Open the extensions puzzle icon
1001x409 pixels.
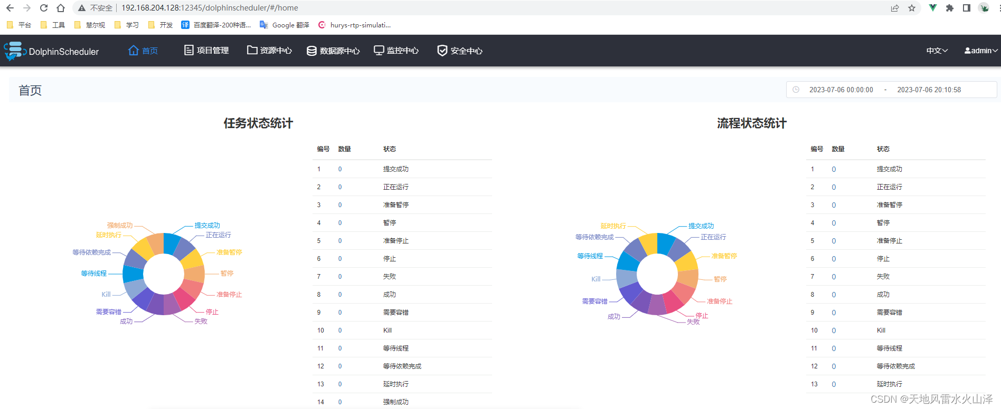pos(950,8)
